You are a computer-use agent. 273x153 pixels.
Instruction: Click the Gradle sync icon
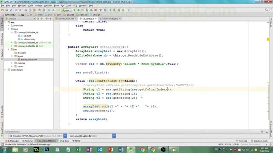point(110,10)
